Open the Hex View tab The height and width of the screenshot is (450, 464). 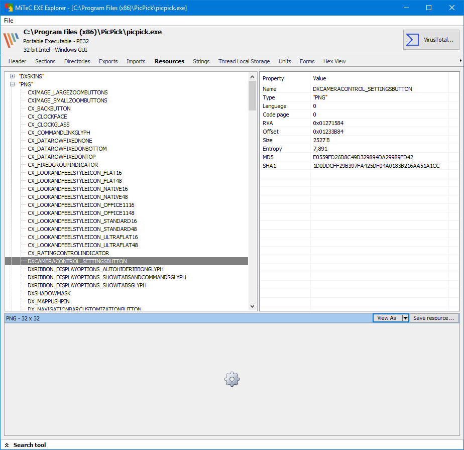tap(334, 61)
